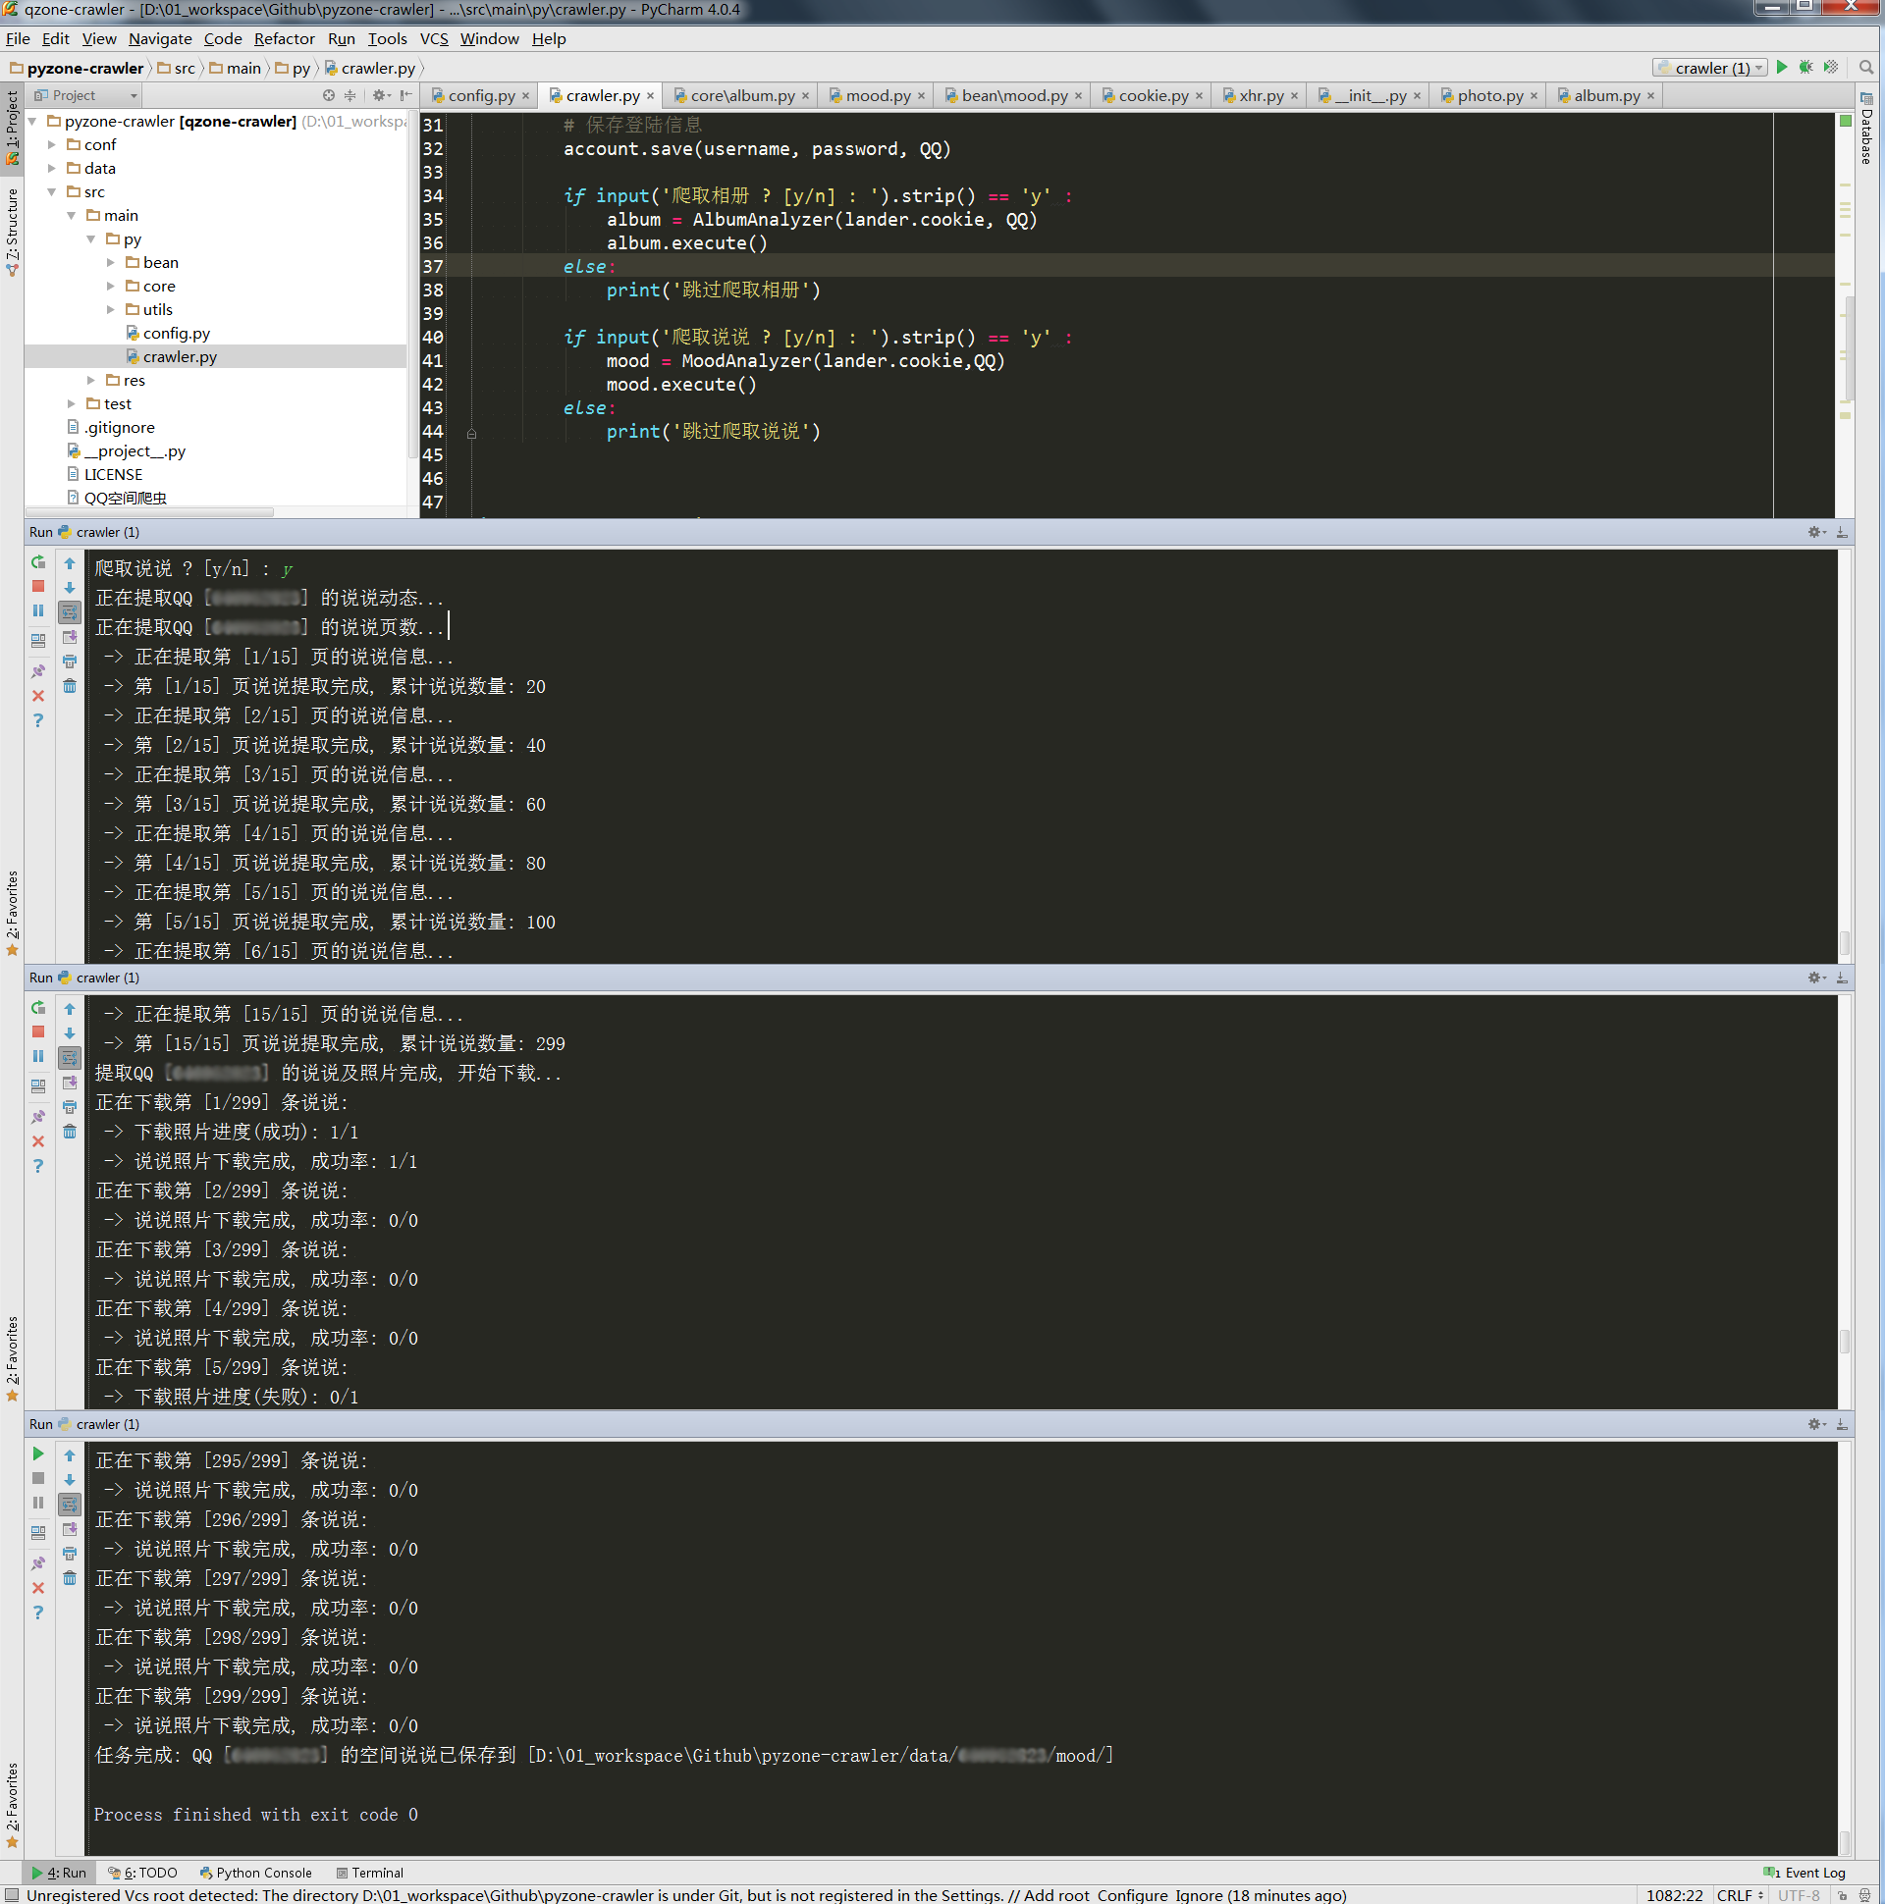The height and width of the screenshot is (1904, 1885).
Task: Stop process in the topmost Run panel
Action: 38,586
